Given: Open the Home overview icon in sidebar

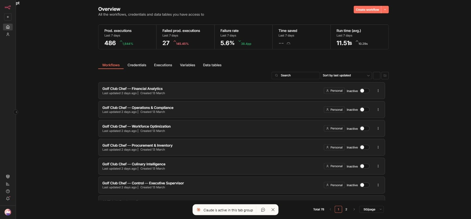Looking at the screenshot, I should click(x=8, y=27).
